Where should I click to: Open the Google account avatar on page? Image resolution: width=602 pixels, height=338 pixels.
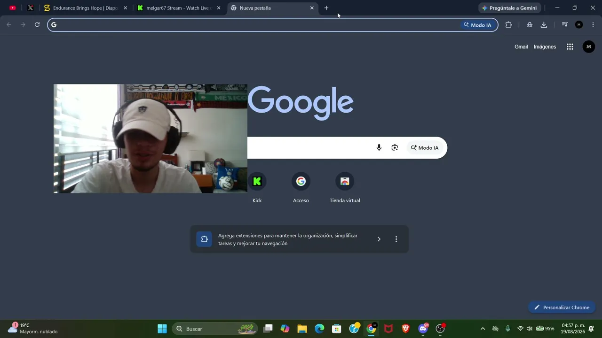point(589,47)
